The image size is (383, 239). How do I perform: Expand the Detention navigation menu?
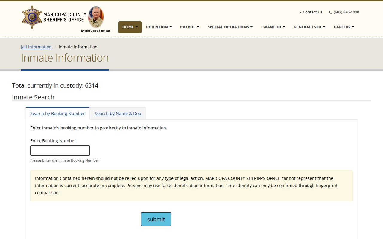[x=159, y=27]
